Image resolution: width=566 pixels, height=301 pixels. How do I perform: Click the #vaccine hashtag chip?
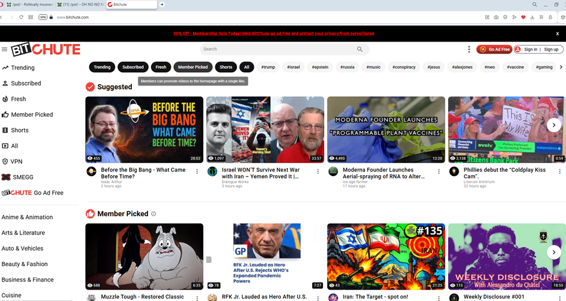coord(515,67)
